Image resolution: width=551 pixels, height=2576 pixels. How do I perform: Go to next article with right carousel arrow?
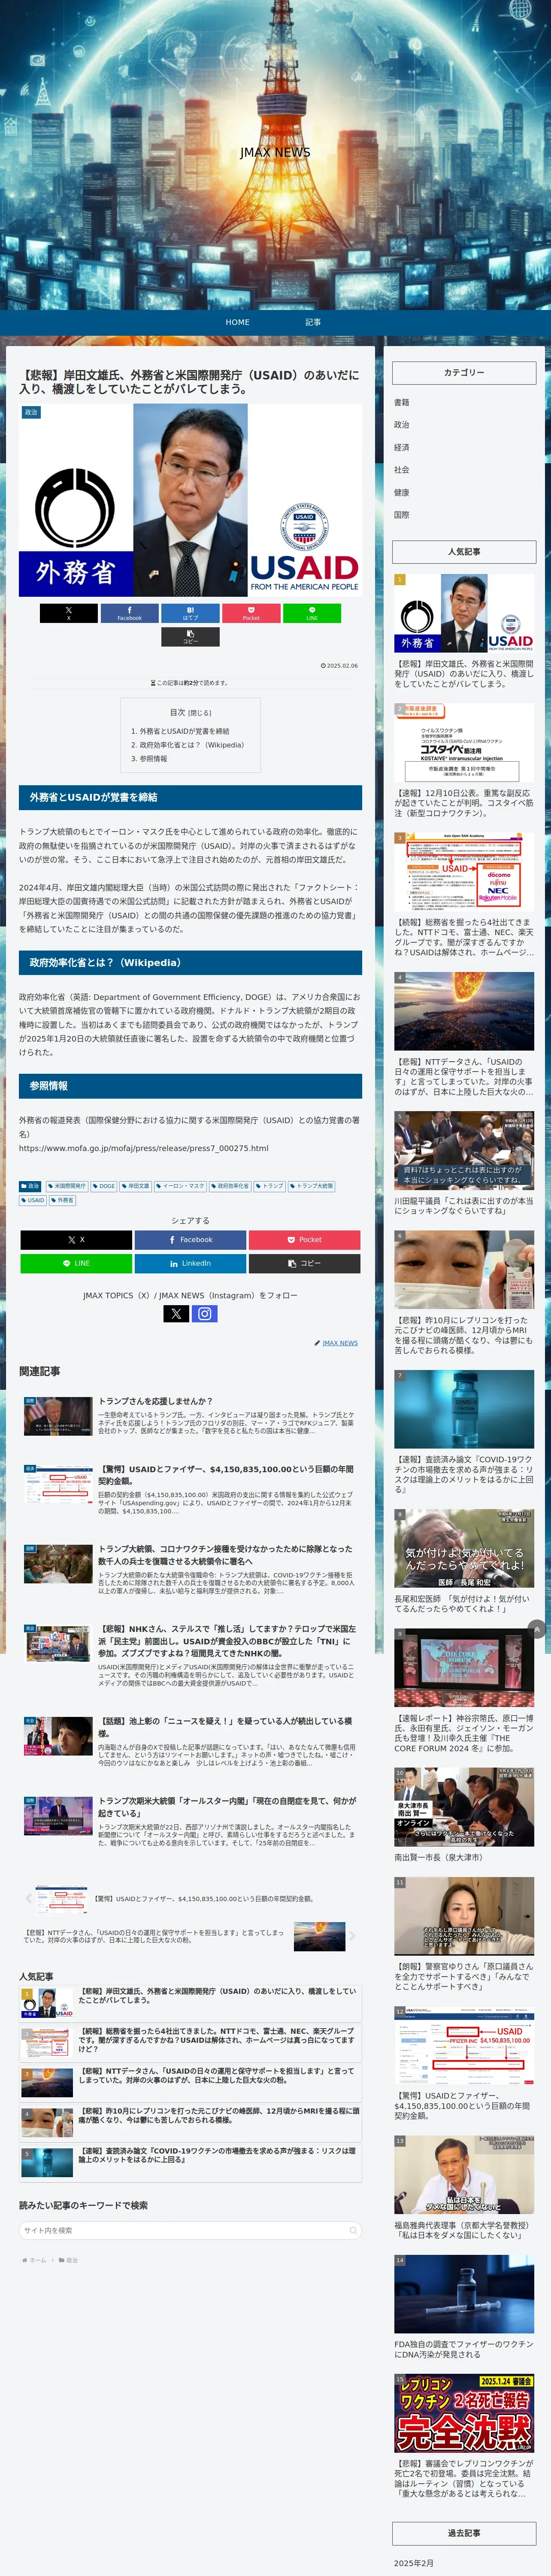coord(352,1936)
